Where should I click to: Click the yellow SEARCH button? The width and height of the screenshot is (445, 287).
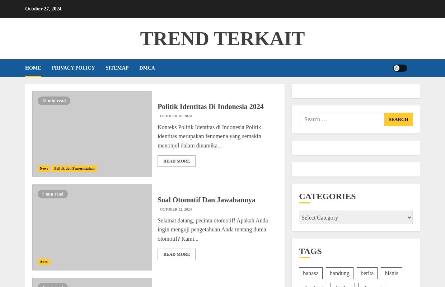coord(398,119)
